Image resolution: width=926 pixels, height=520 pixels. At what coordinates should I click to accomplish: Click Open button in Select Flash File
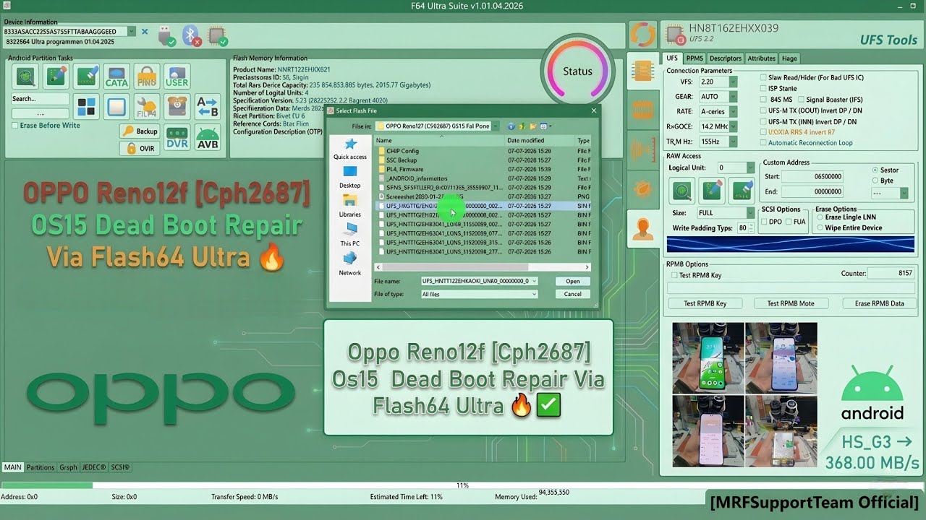pyautogui.click(x=572, y=281)
